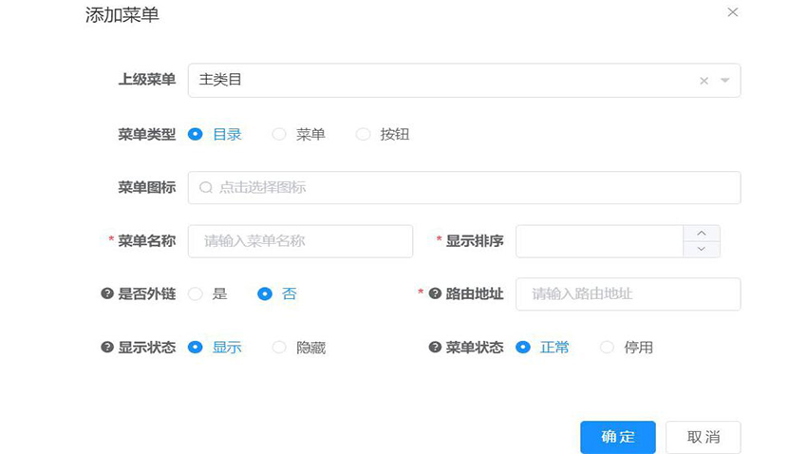Click help icon beside 是否外链
Viewport: 807px width, 454px height.
(x=107, y=293)
